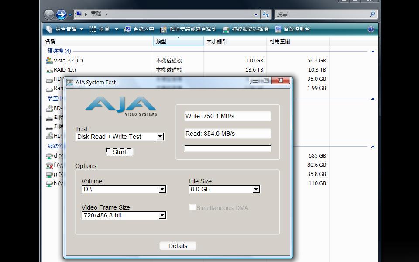
Task: Click the 685 GB free space value
Action: tap(317, 156)
